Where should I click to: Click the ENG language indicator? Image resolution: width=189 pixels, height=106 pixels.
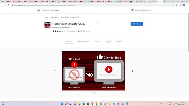(x=170, y=104)
